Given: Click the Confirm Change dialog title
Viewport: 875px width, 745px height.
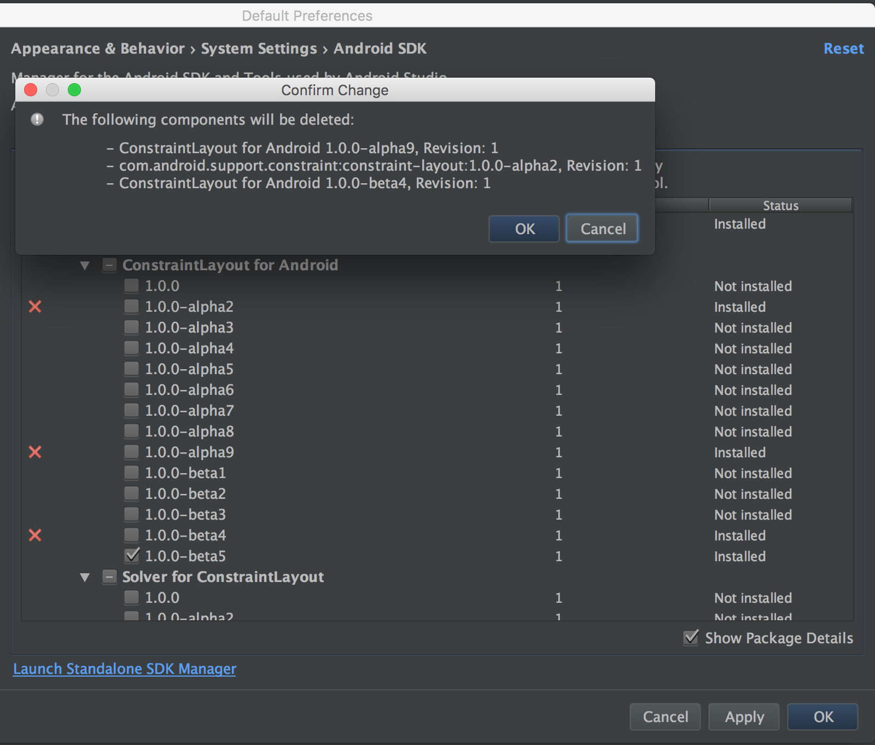Looking at the screenshot, I should 335,90.
